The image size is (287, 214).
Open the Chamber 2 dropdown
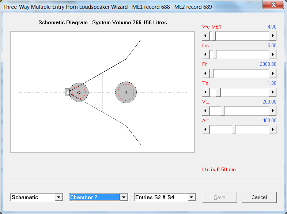[x=124, y=197]
